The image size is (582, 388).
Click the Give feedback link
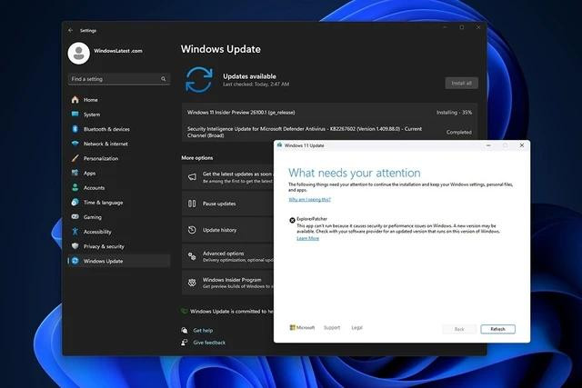pos(209,343)
